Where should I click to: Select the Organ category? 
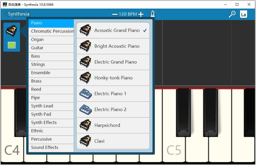(51, 40)
